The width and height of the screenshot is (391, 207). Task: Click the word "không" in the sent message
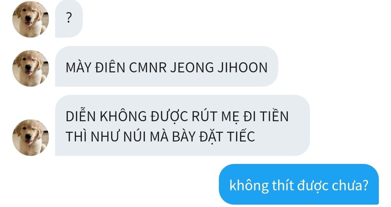point(249,186)
